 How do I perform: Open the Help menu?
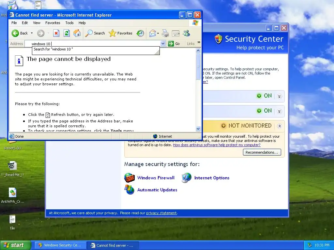pyautogui.click(x=82, y=23)
